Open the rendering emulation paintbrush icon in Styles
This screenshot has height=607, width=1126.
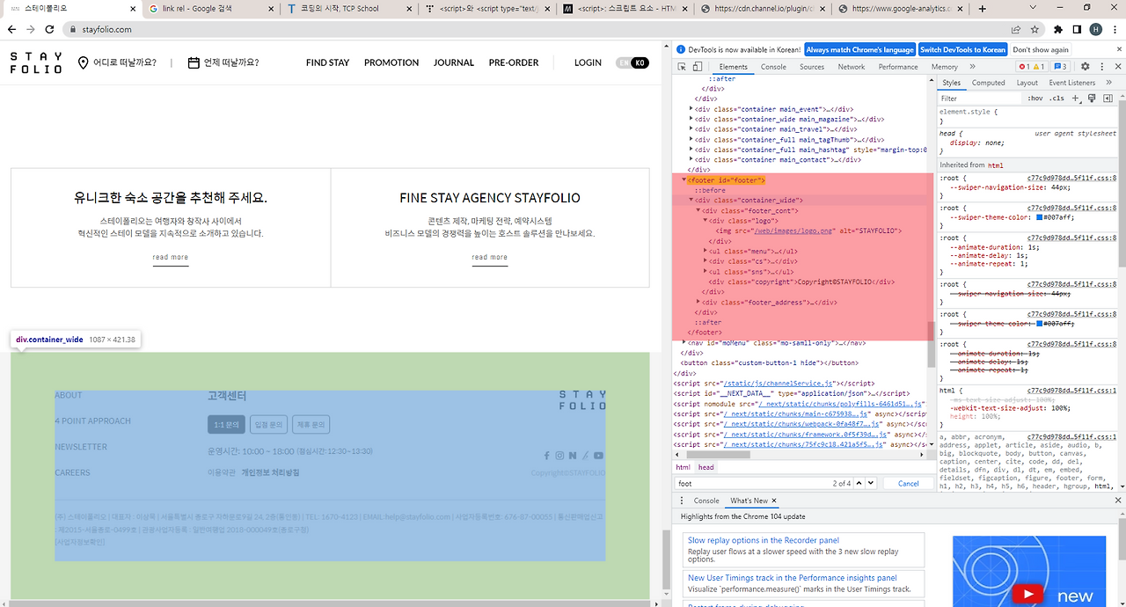click(x=1092, y=99)
